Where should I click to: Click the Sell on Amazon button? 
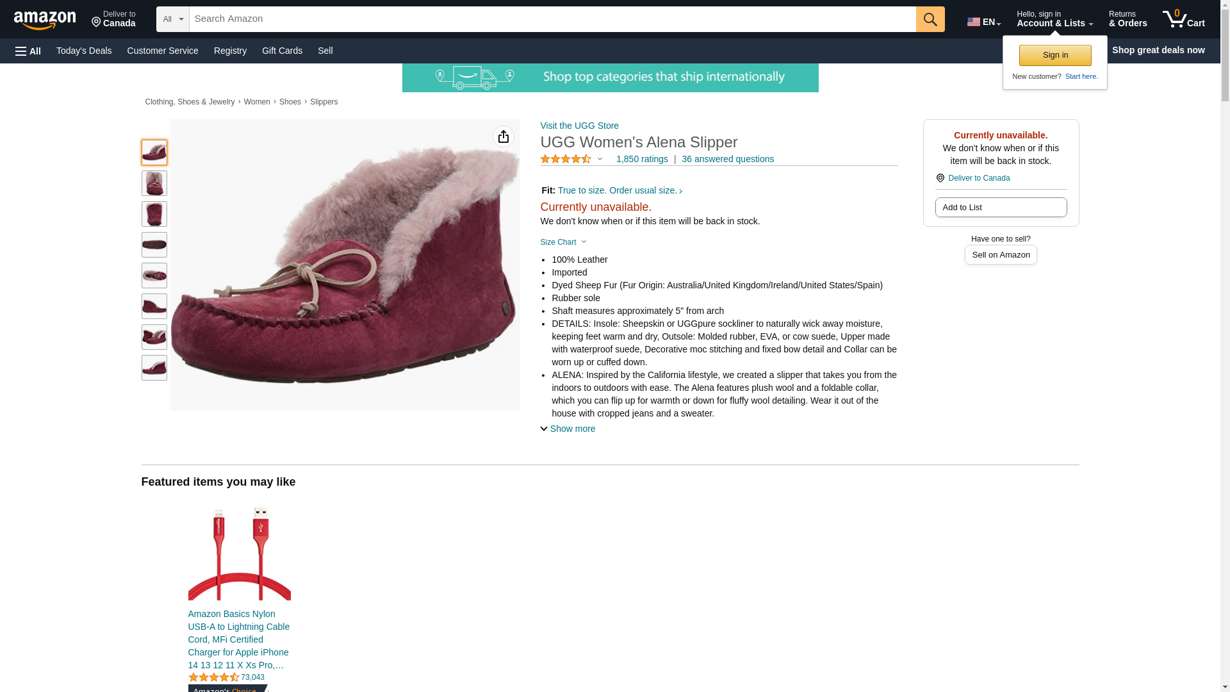[x=1001, y=254]
